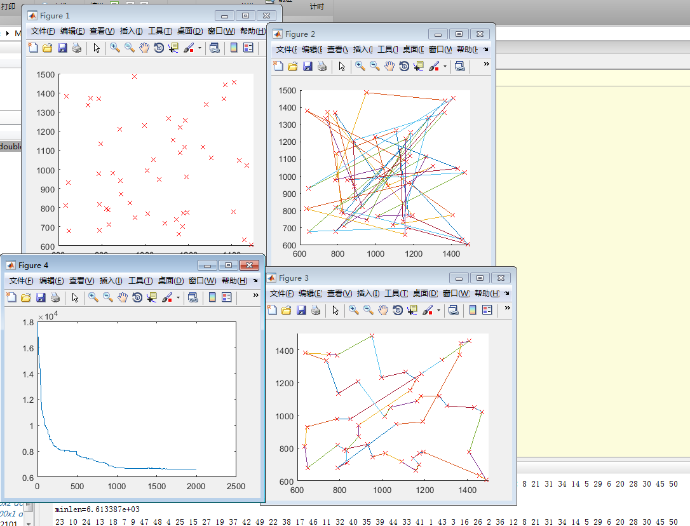Open brush color dropdown arrow in Figure 1
Viewport: 690px width, 526px height.
tap(200, 48)
